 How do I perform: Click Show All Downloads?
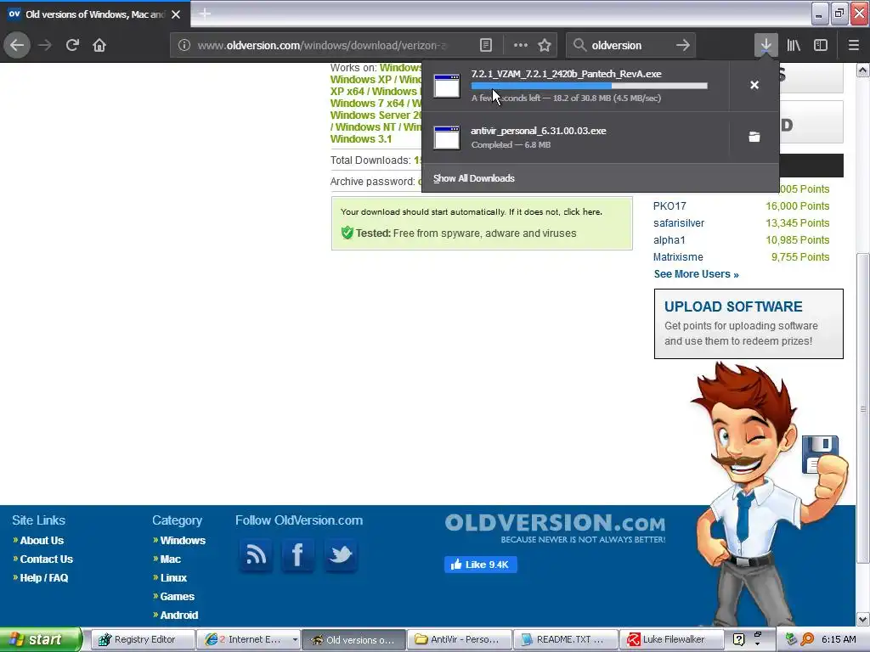click(474, 178)
